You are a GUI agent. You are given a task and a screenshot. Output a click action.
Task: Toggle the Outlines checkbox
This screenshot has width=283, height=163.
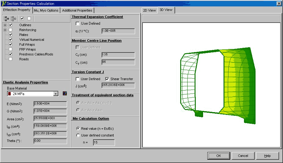(x=10, y=25)
